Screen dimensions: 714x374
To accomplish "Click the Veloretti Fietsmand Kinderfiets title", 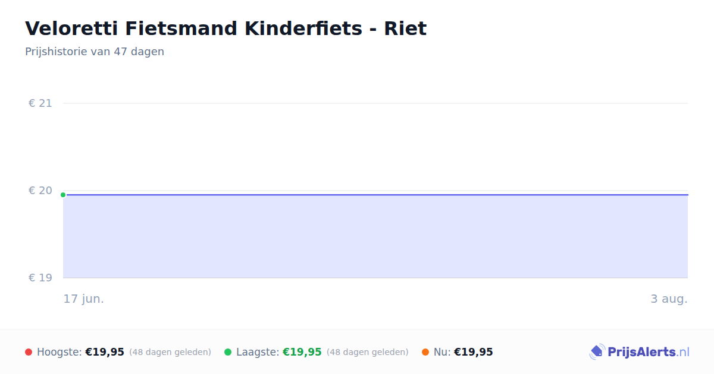I will point(226,28).
